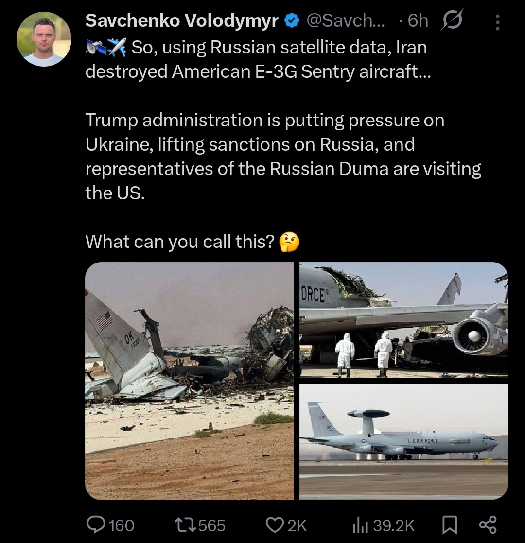Tap the Grok slashed-circle icon

point(452,20)
